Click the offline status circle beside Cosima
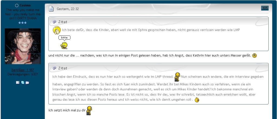 (x=17, y=5)
